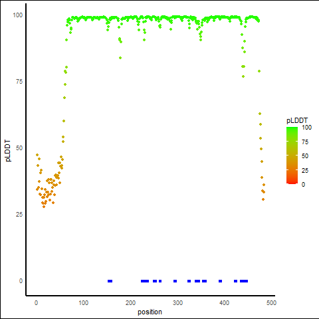Click the y-axis tick label 100
The image size is (319, 319).
click(18, 15)
